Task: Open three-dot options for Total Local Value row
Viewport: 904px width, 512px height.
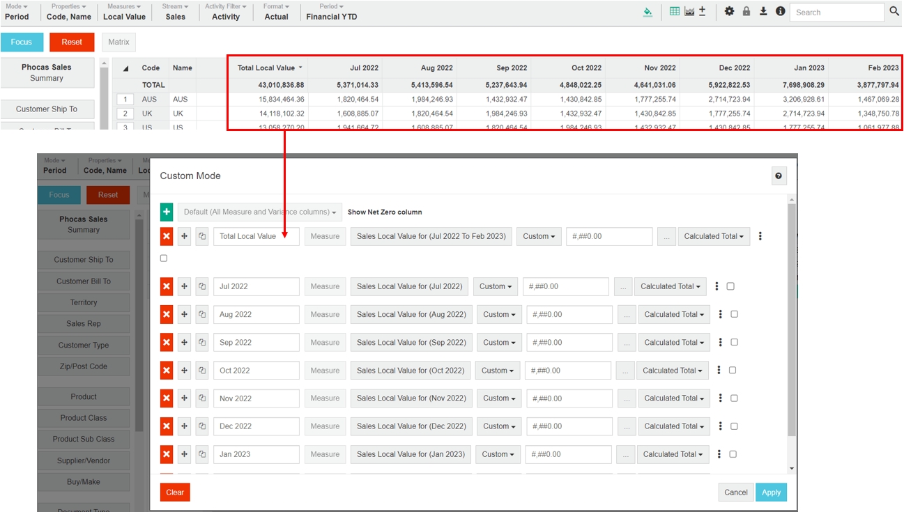Action: pyautogui.click(x=760, y=236)
